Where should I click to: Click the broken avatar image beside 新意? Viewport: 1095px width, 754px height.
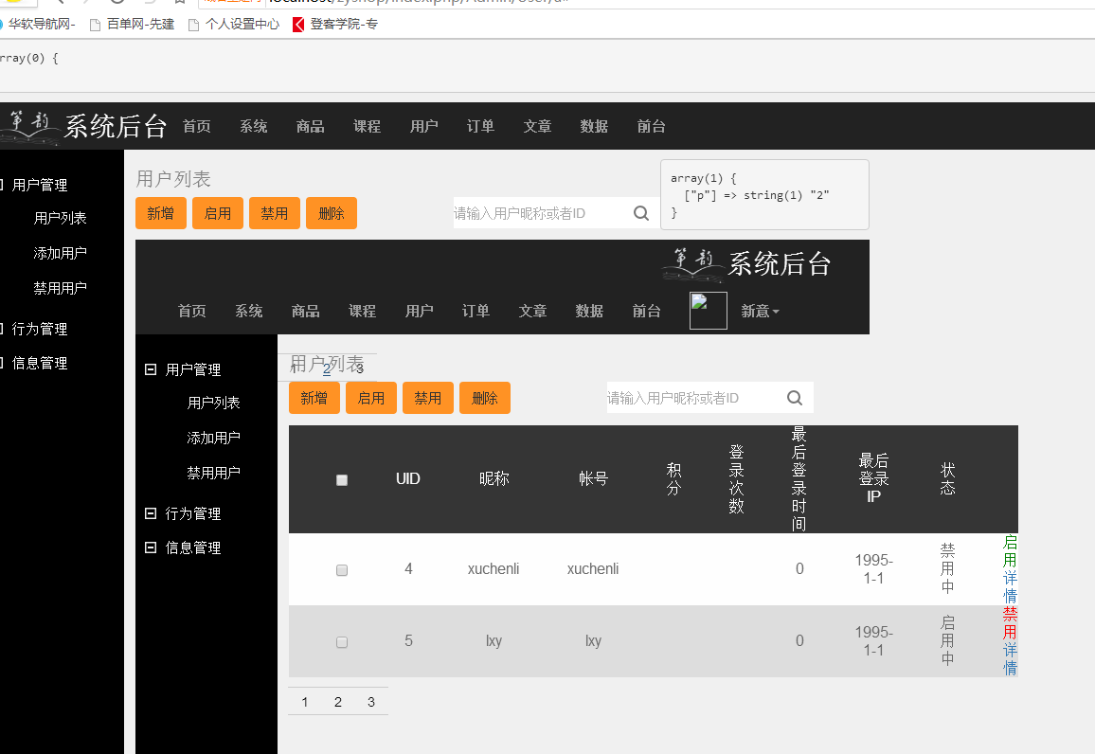click(708, 311)
